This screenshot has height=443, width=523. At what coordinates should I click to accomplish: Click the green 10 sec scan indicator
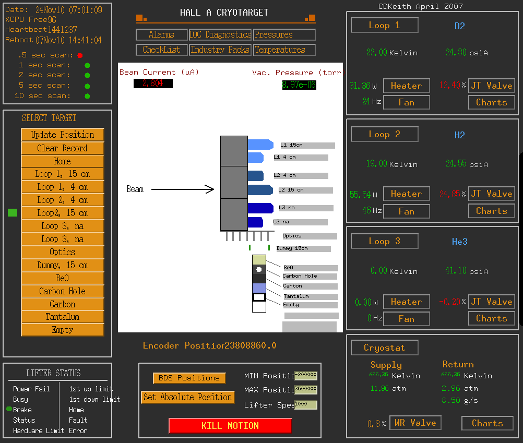pos(87,97)
